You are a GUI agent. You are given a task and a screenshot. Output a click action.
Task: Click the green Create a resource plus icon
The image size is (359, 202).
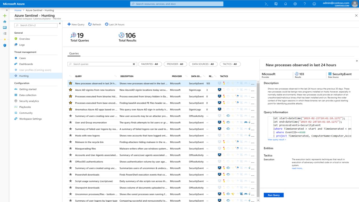4,16
